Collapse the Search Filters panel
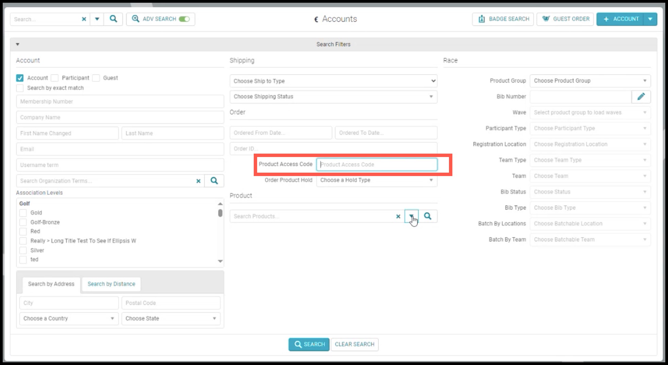Image resolution: width=668 pixels, height=365 pixels. point(18,44)
